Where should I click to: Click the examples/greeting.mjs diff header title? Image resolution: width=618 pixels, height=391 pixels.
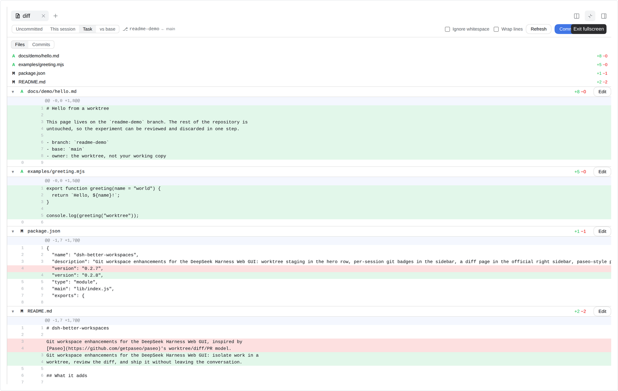[x=56, y=172]
